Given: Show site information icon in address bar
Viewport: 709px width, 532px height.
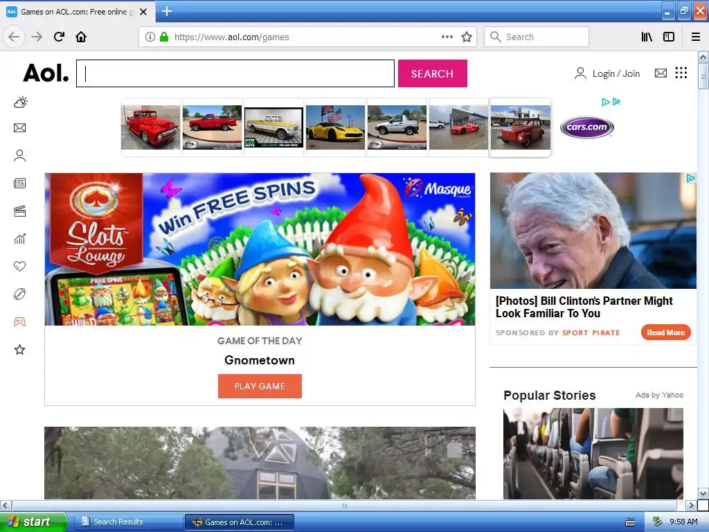Looking at the screenshot, I should pos(150,37).
